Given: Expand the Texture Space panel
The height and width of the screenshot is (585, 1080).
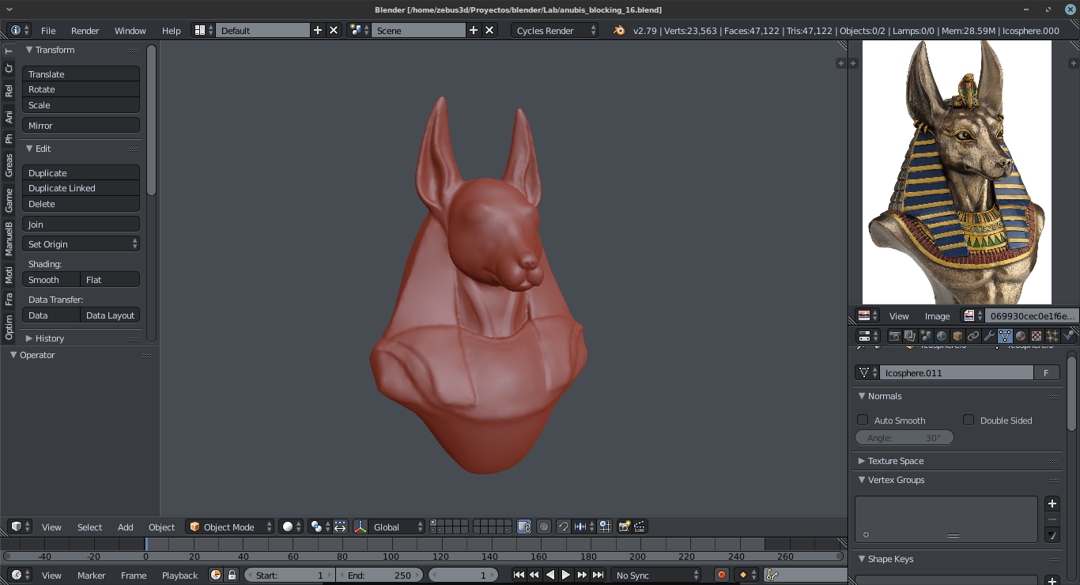Looking at the screenshot, I should coord(895,461).
